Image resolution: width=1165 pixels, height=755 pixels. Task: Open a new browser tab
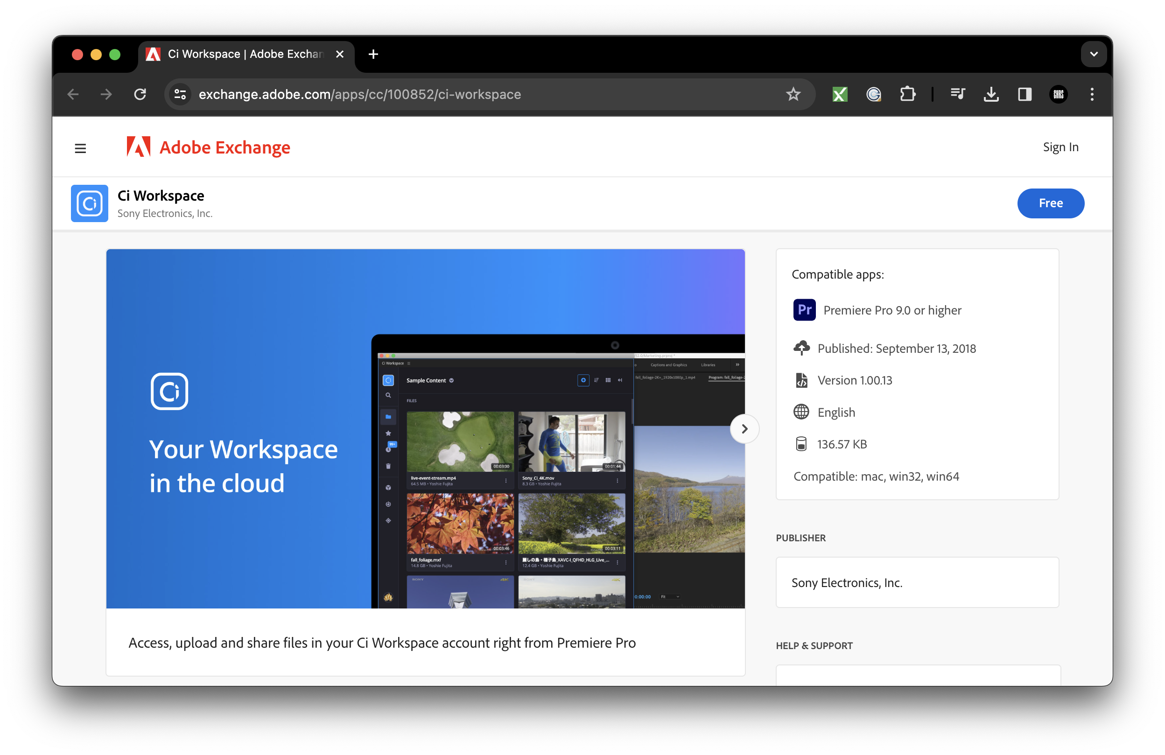[373, 54]
